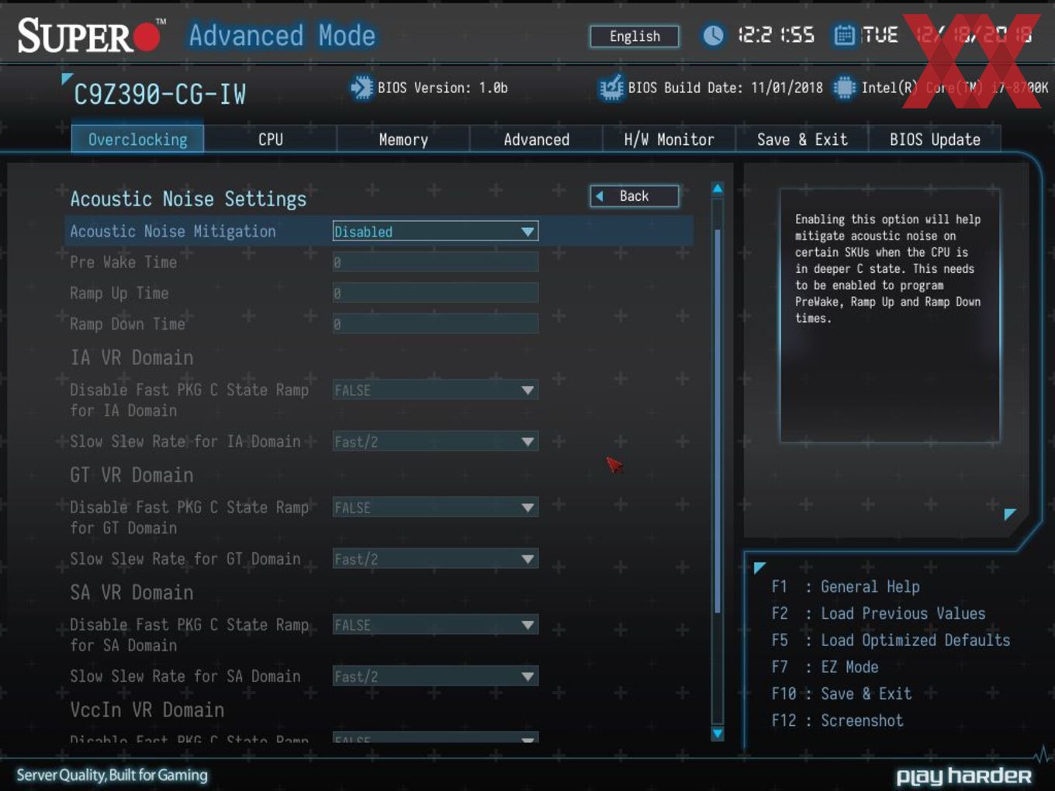Switch to the Memory tab

click(403, 140)
